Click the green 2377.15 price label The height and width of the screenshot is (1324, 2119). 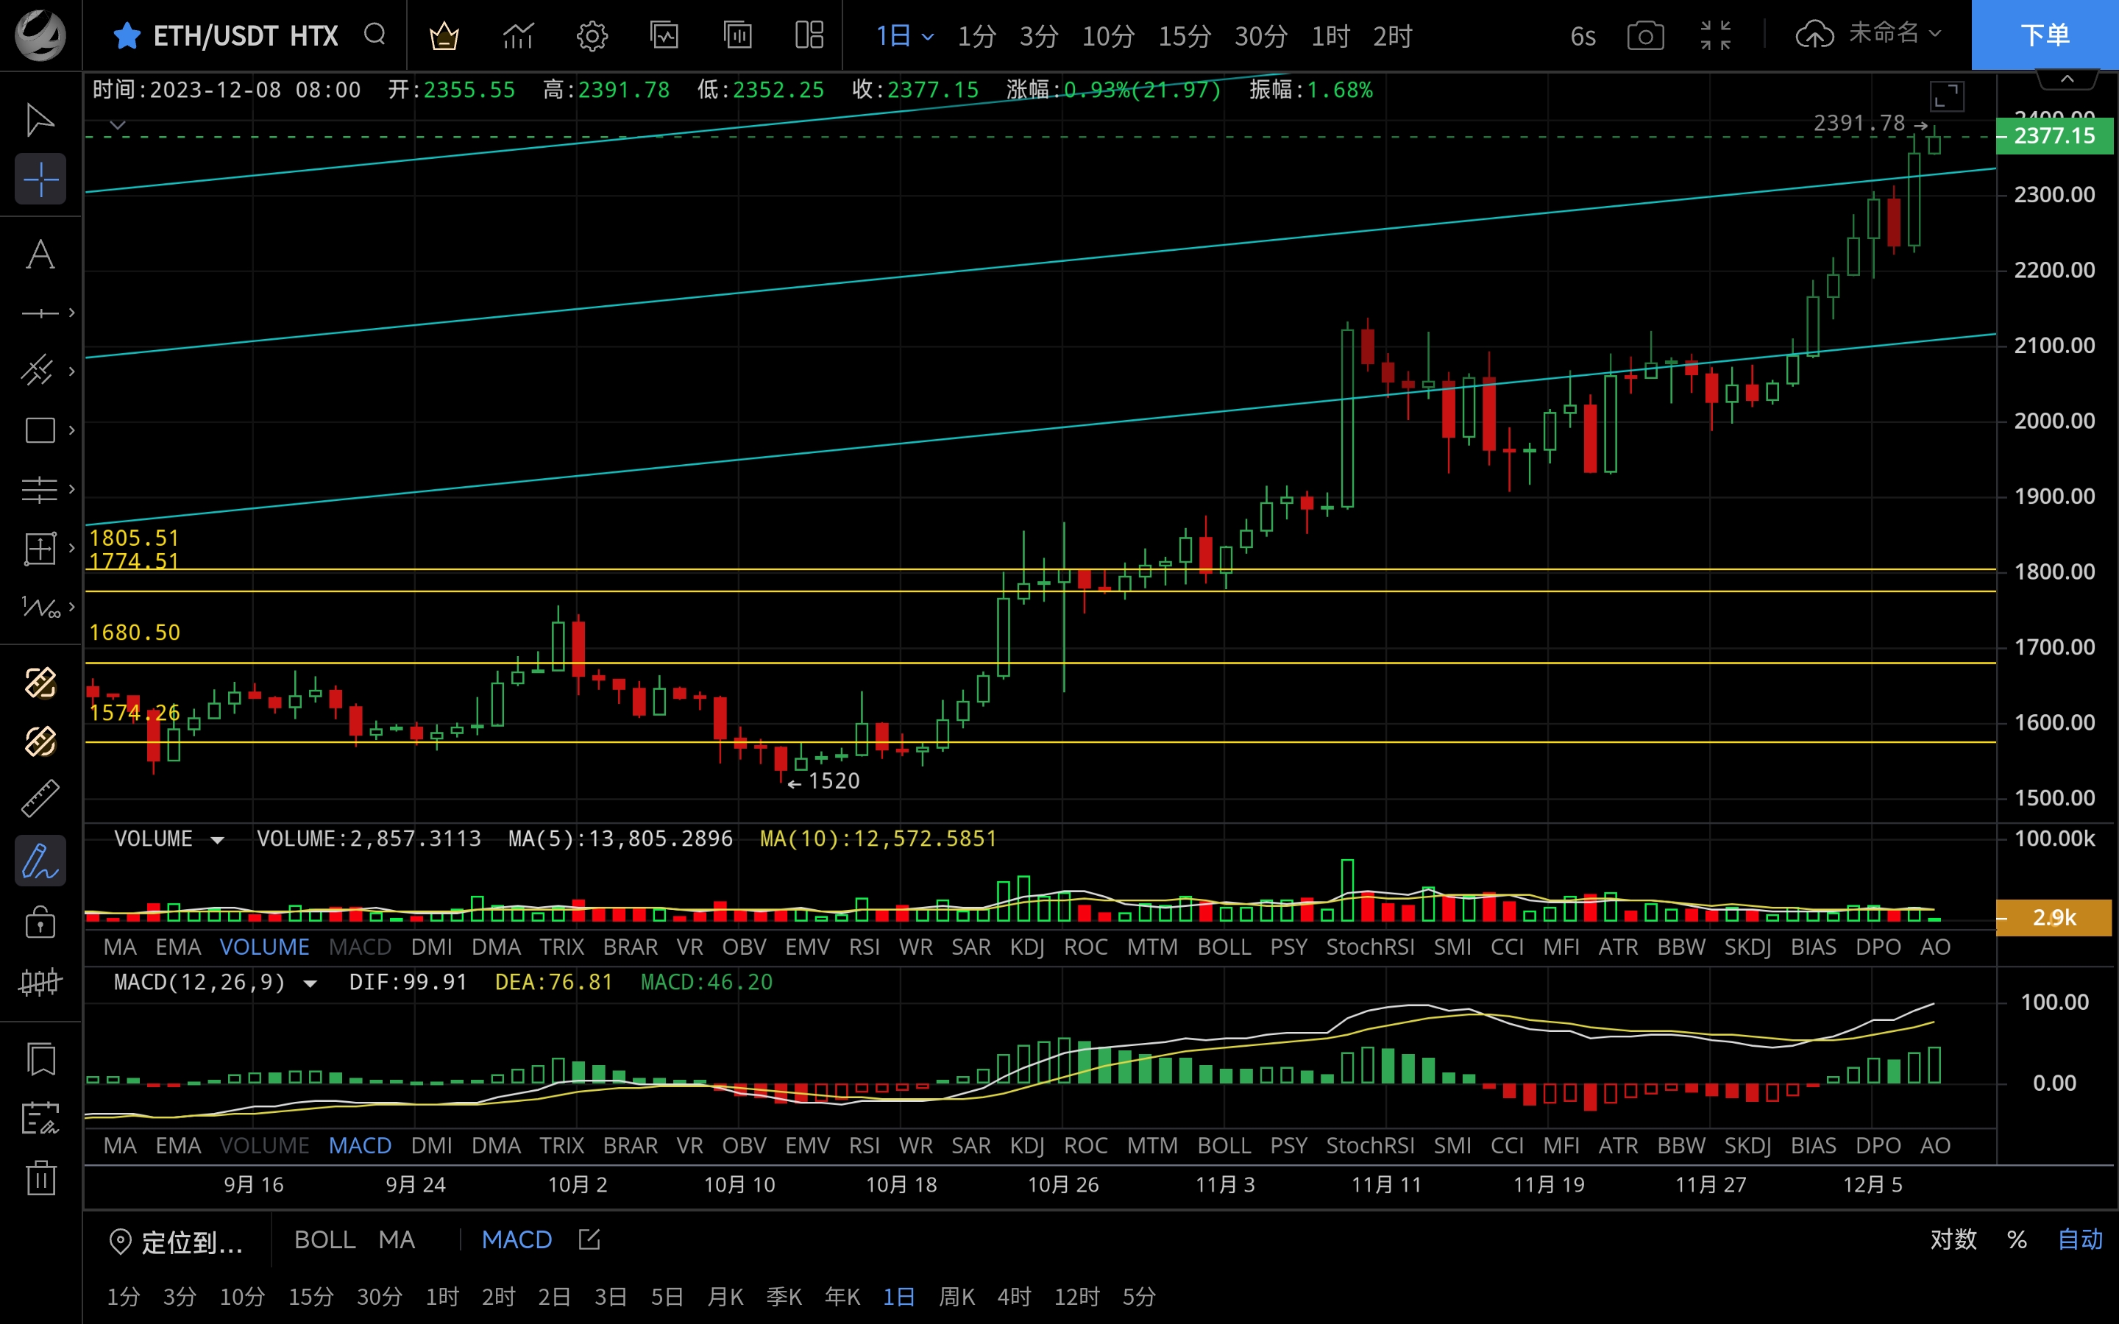coord(2054,137)
